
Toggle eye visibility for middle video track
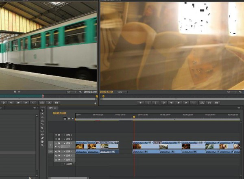click(56, 139)
